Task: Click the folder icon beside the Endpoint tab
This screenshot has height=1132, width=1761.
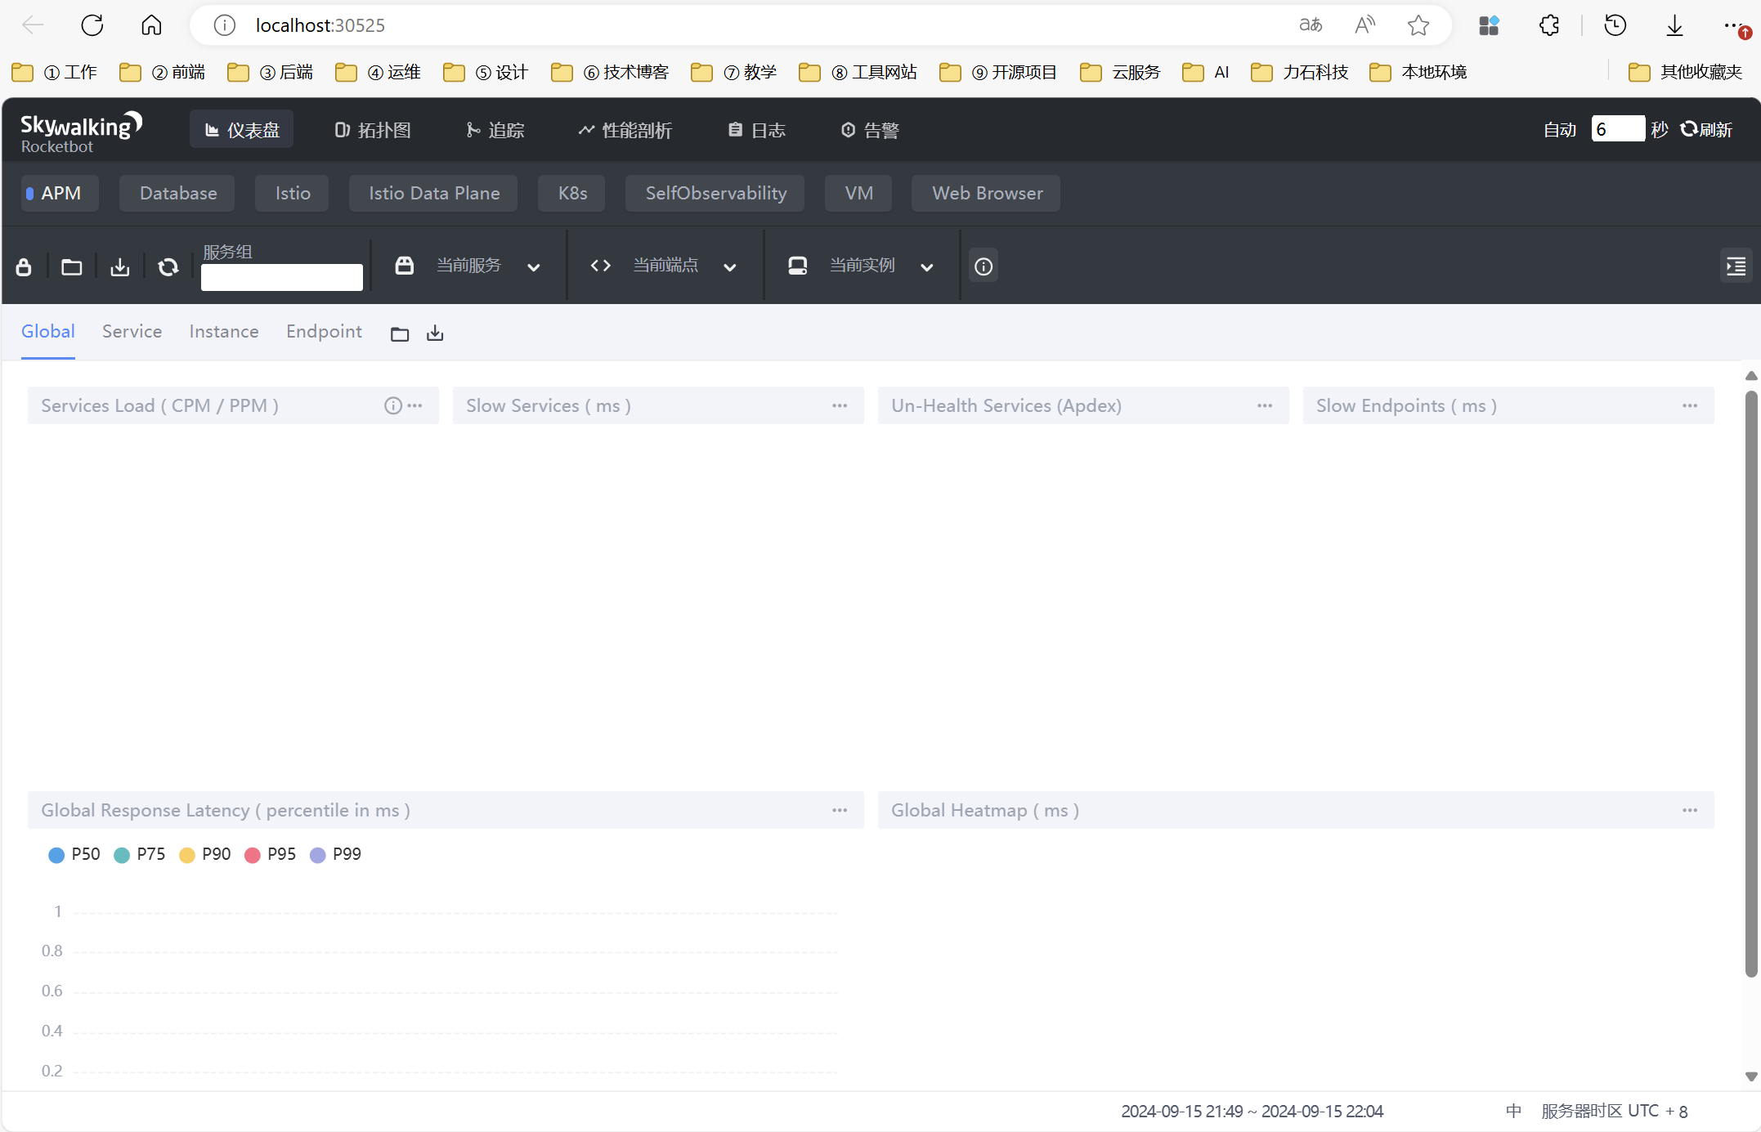Action: [400, 333]
